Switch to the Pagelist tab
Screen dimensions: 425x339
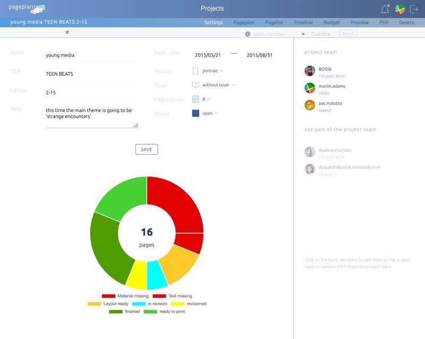(x=274, y=22)
